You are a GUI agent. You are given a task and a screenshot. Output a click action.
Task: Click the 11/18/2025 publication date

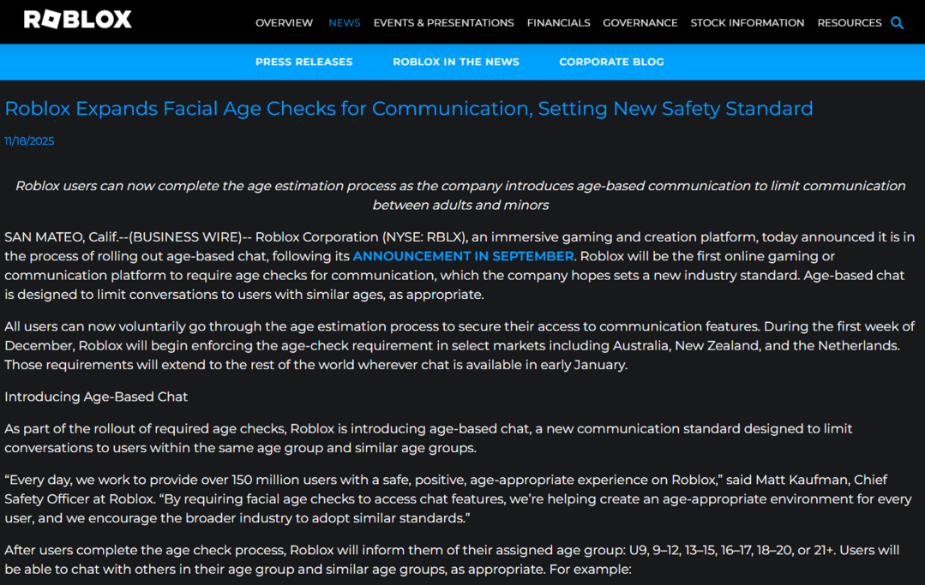28,140
